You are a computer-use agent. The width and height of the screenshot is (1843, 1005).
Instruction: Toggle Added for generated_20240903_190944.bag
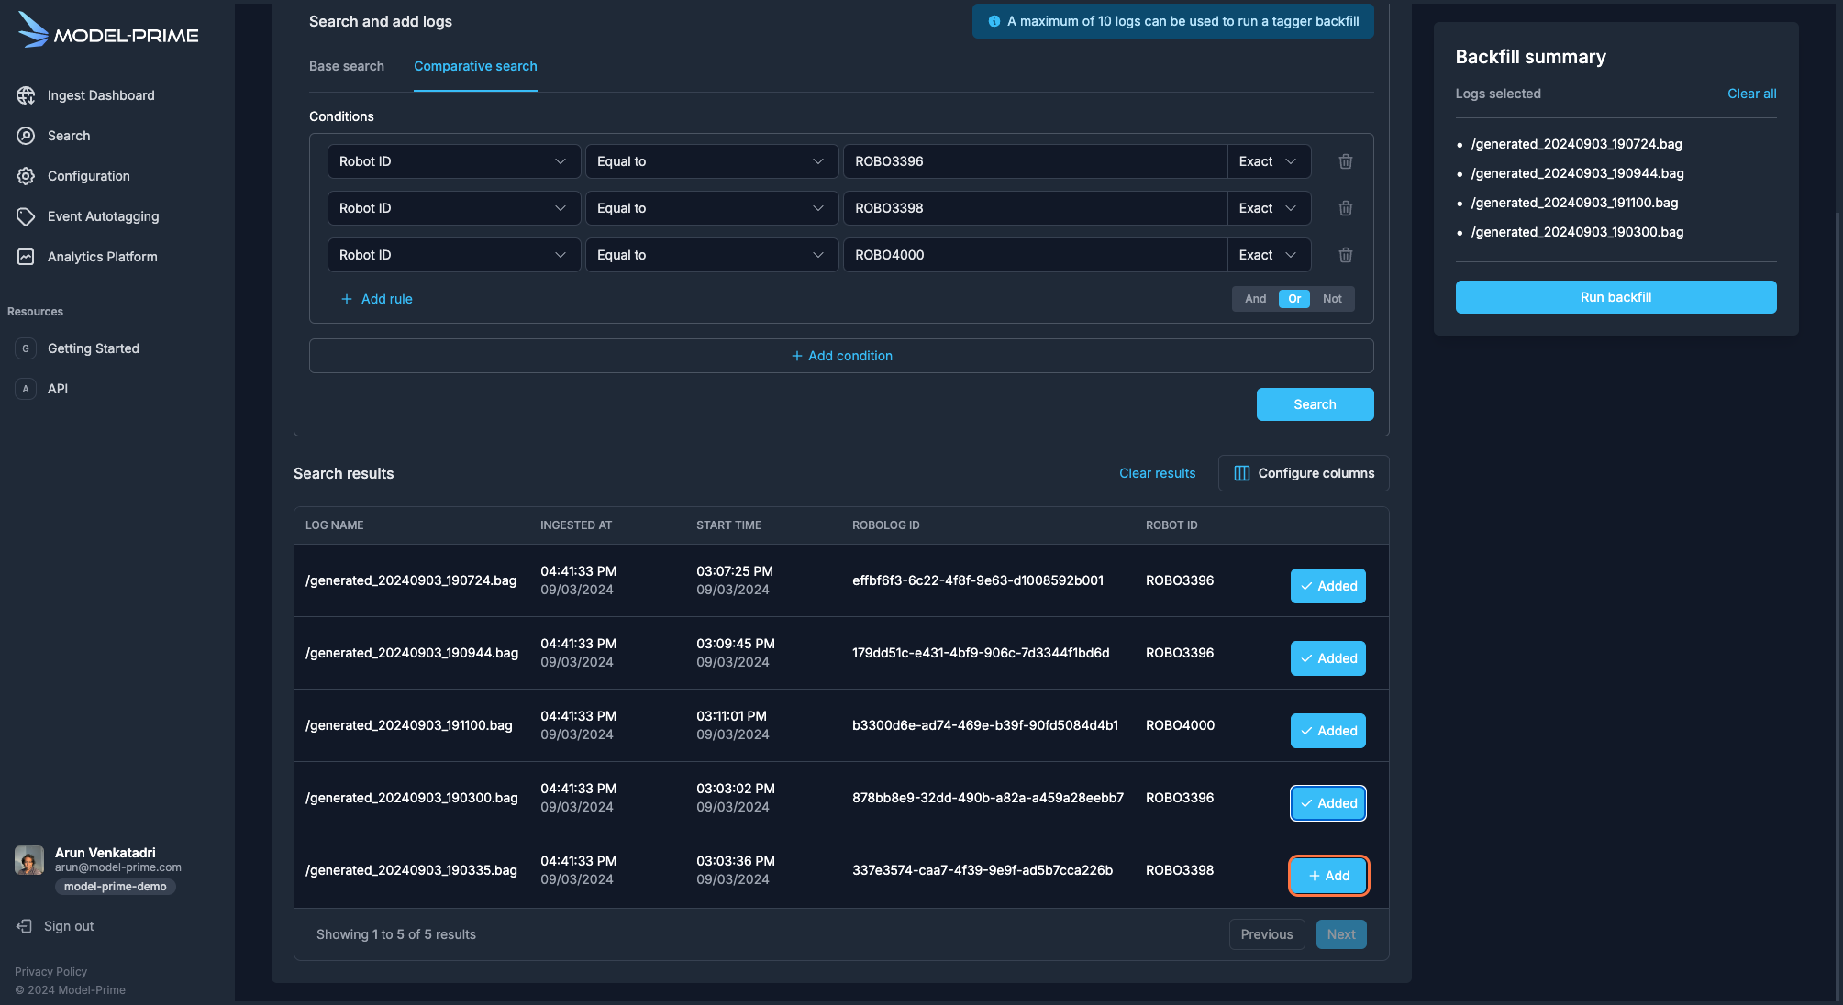tap(1327, 658)
